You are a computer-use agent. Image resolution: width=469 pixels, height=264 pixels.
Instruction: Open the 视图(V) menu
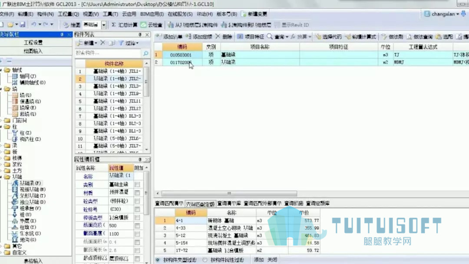coord(91,14)
